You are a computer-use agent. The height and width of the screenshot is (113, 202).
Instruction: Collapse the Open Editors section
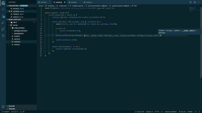click(7, 6)
